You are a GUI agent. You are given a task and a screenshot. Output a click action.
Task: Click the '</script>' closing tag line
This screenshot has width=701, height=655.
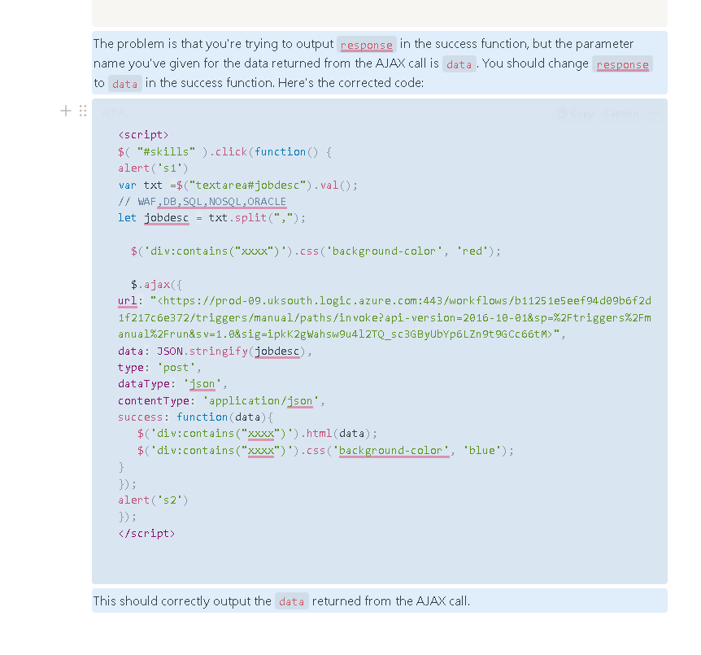146,533
